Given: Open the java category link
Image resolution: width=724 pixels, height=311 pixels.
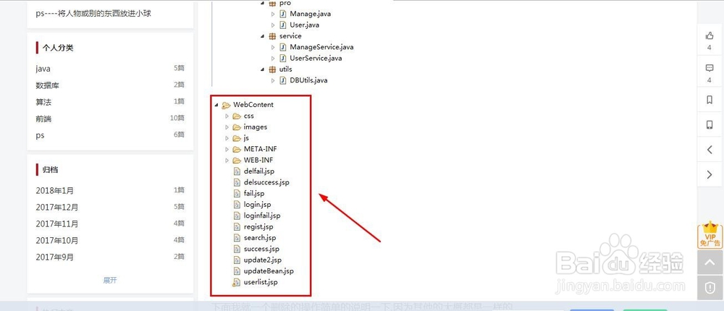Looking at the screenshot, I should pyautogui.click(x=43, y=69).
